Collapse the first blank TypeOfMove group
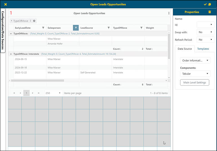Screen dimensions: 217x151 point(11,34)
